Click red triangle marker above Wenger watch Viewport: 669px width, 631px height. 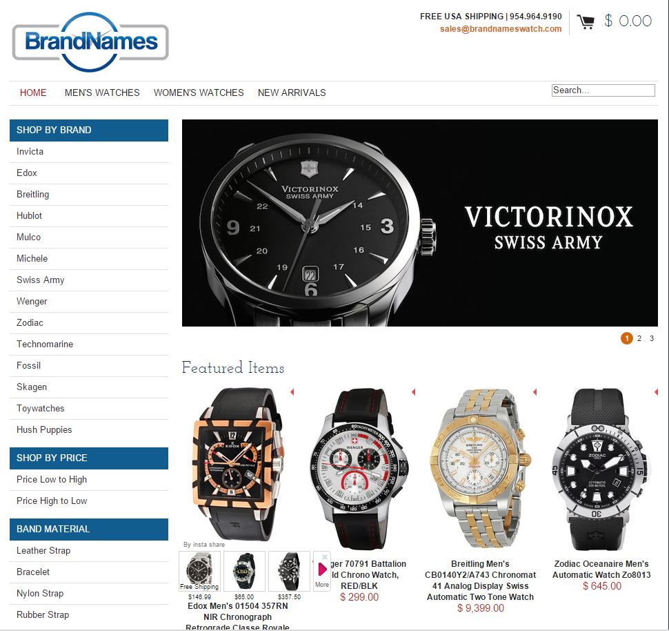[x=413, y=391]
